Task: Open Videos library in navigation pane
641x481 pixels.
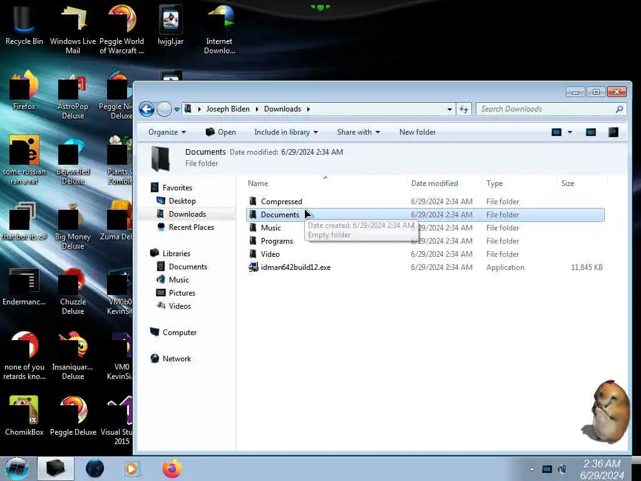Action: pos(180,306)
